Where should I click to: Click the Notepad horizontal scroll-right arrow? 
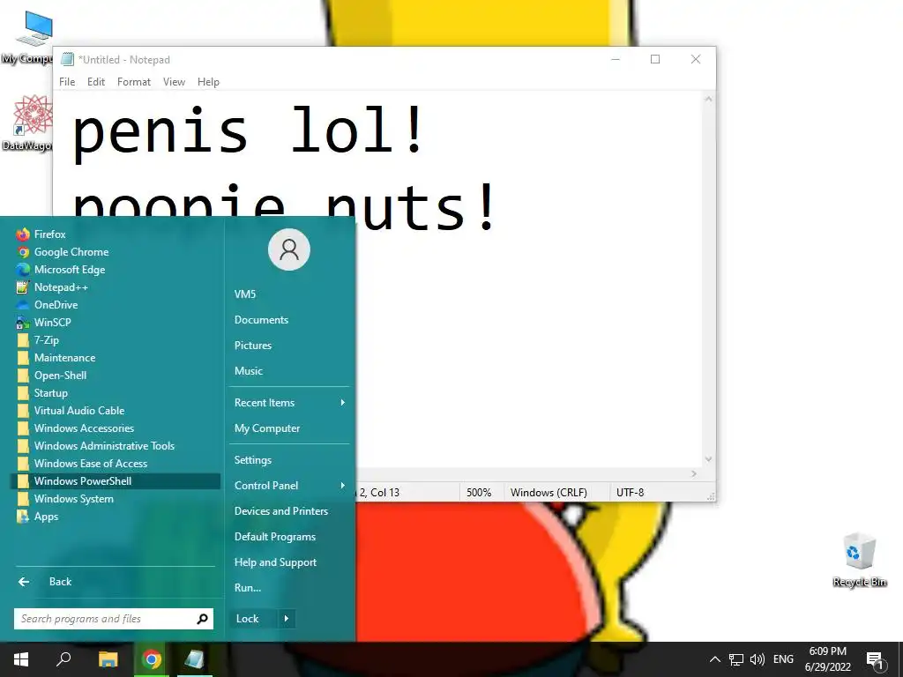click(693, 473)
